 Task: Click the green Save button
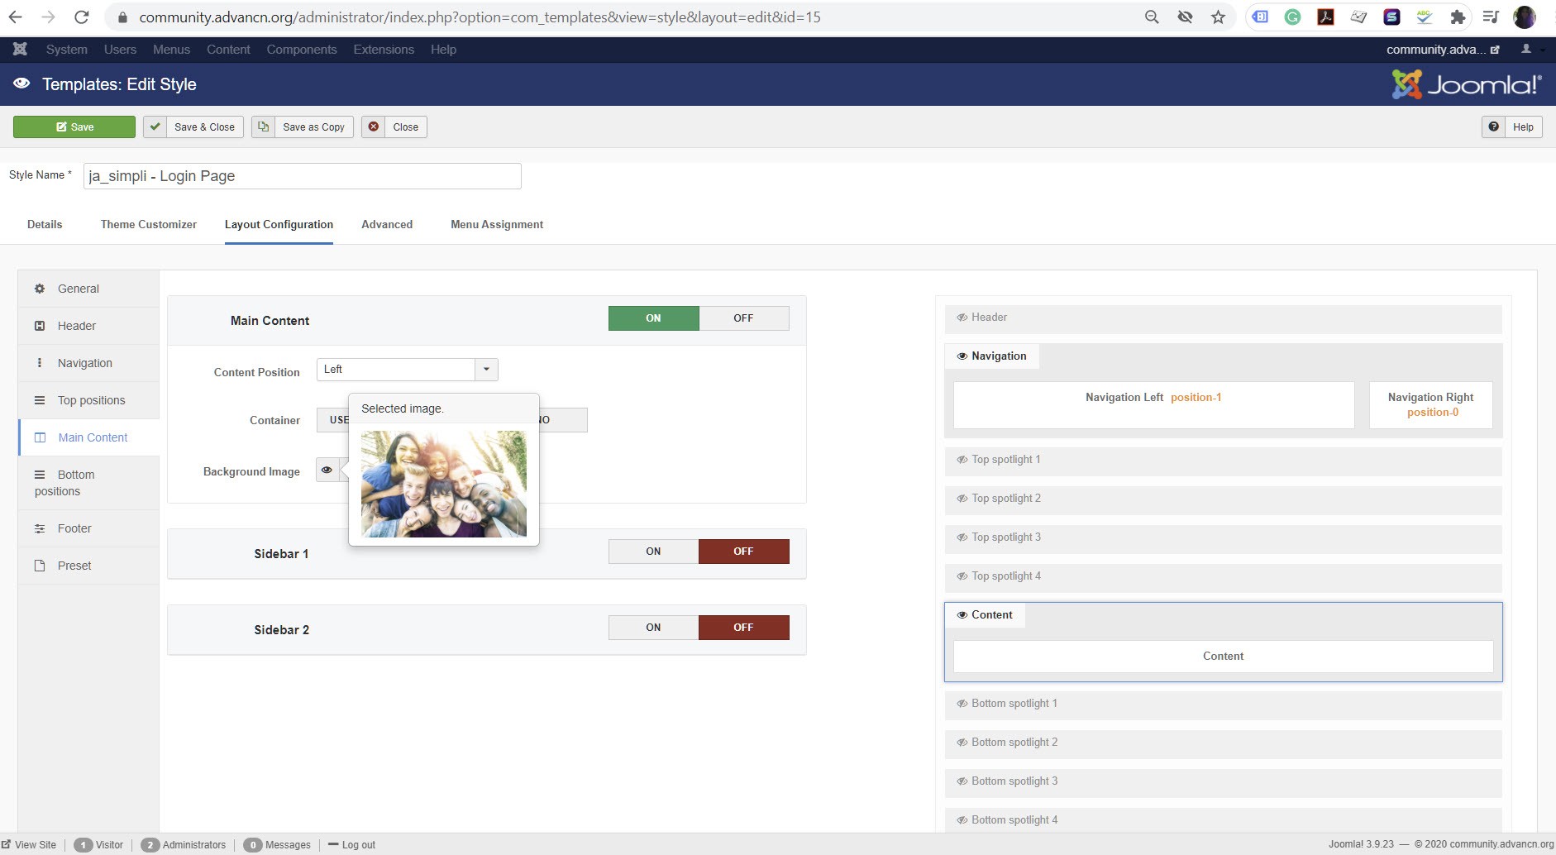point(74,127)
